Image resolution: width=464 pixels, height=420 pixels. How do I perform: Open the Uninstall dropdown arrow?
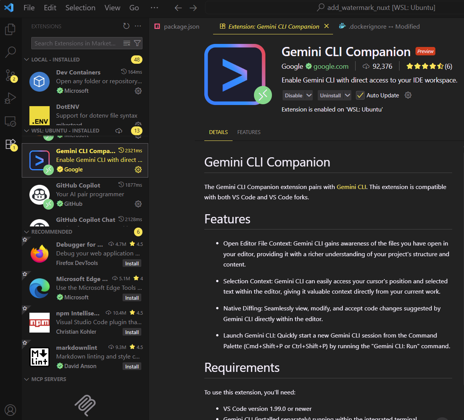pos(347,95)
